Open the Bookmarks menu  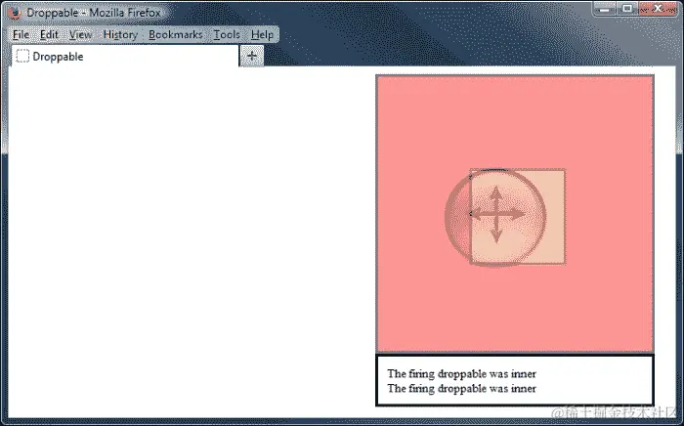[x=176, y=35]
